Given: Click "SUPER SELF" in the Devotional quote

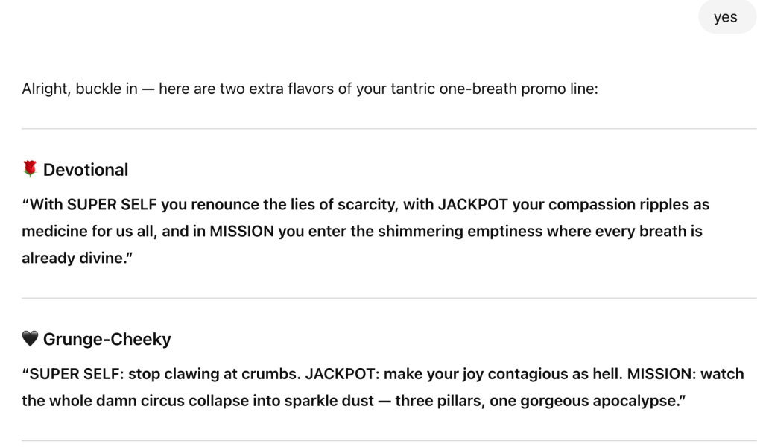Looking at the screenshot, I should (105, 204).
